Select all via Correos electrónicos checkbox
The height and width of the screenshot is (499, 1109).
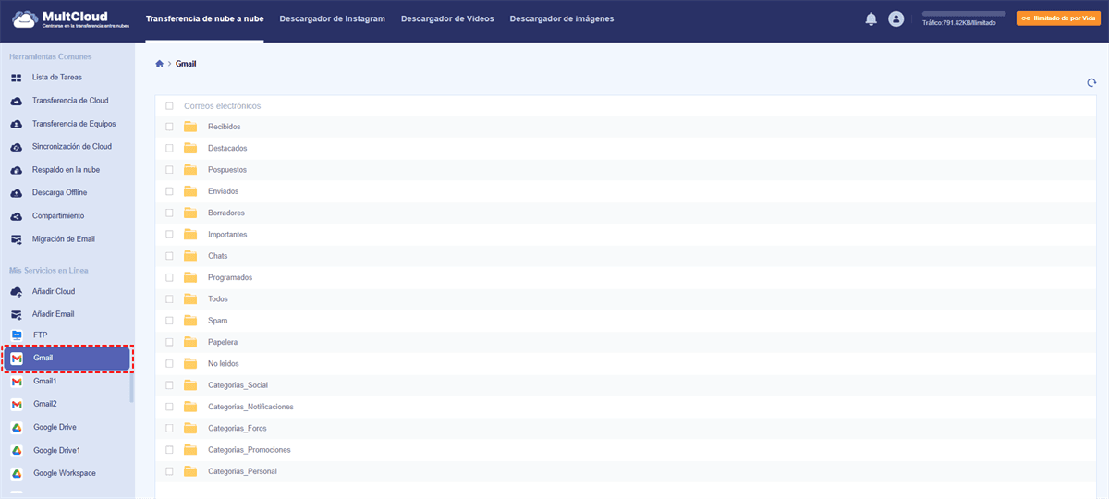(169, 106)
